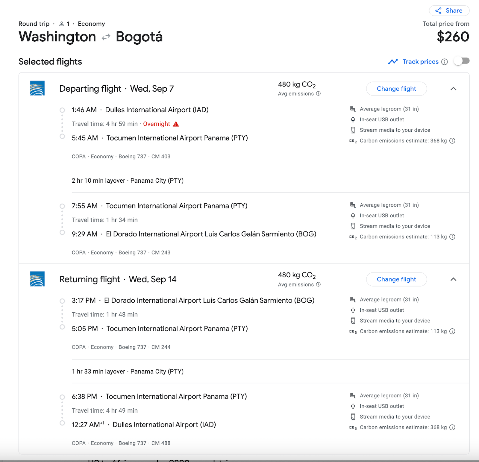
Task: Select the Economy label
Action: tap(91, 24)
